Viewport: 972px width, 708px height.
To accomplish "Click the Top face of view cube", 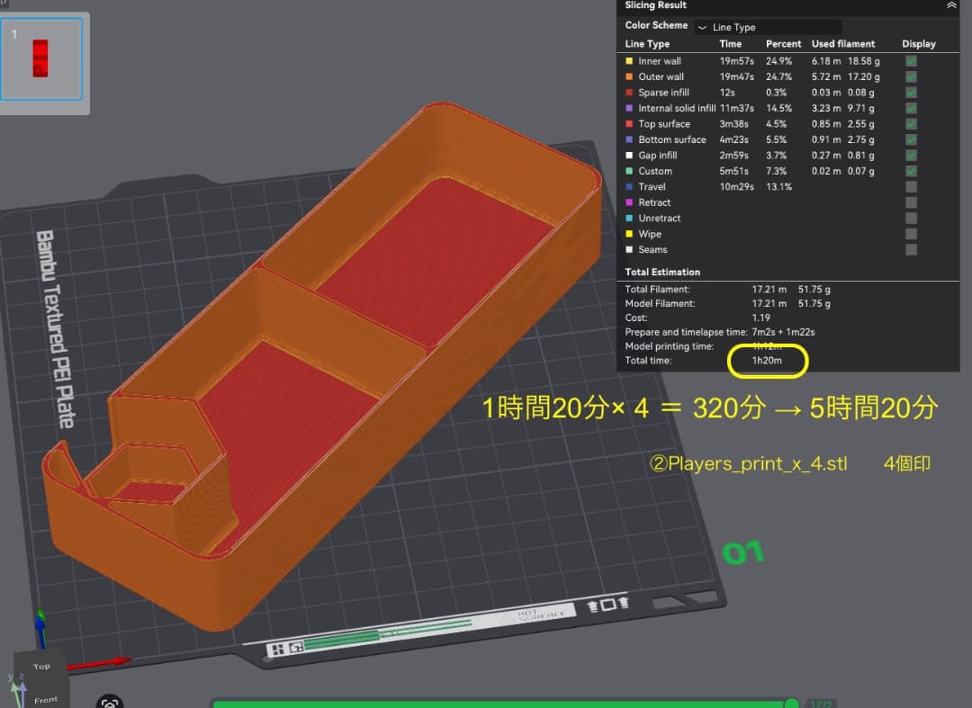I will [x=41, y=667].
